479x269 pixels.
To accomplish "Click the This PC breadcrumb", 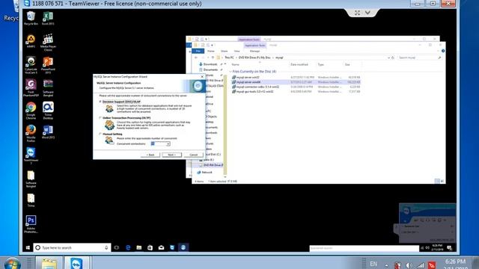I will click(229, 58).
